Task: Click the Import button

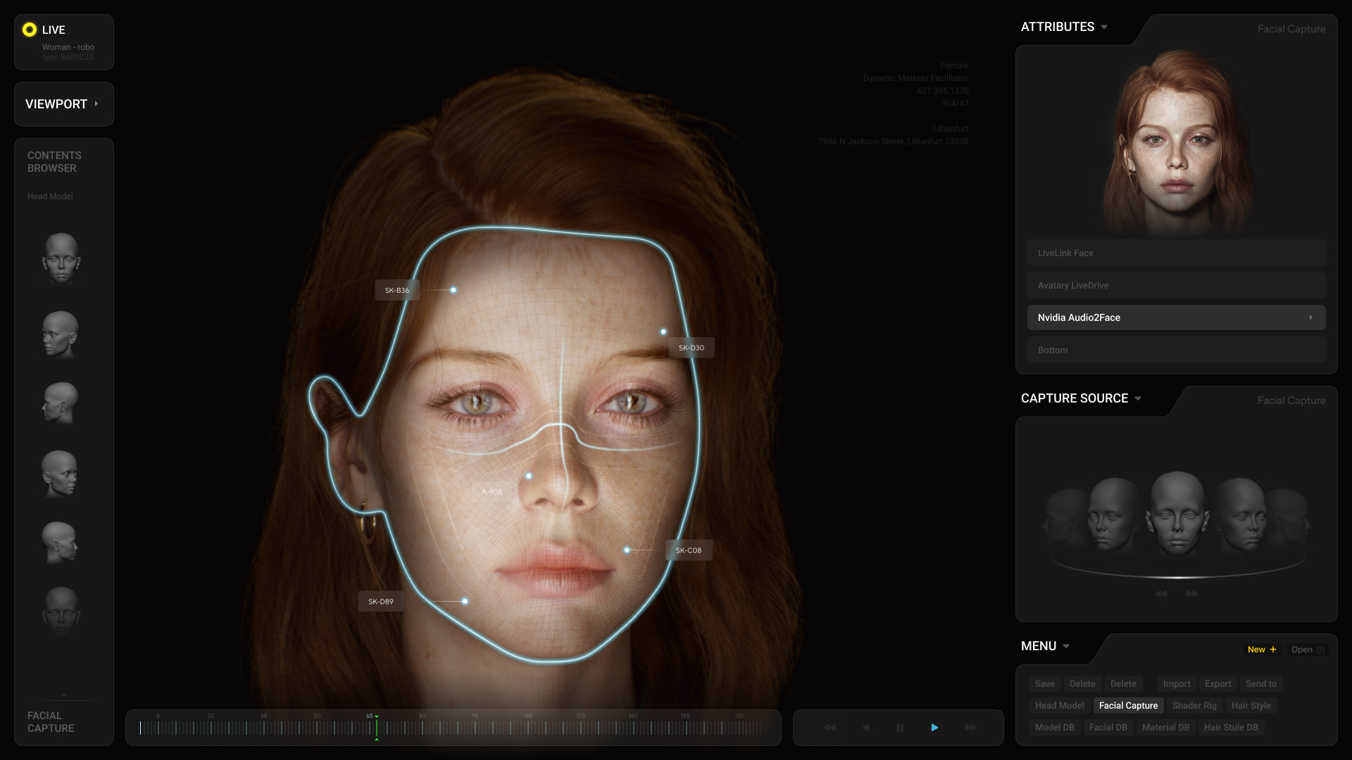Action: pyautogui.click(x=1177, y=683)
